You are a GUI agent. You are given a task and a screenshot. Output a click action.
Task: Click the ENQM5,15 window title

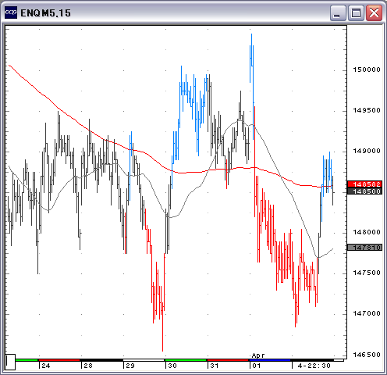[x=45, y=13]
